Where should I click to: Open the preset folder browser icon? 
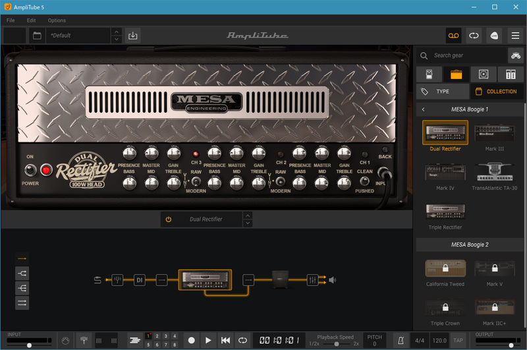[x=37, y=36]
